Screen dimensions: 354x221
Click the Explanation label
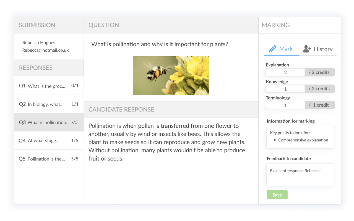[x=277, y=65]
